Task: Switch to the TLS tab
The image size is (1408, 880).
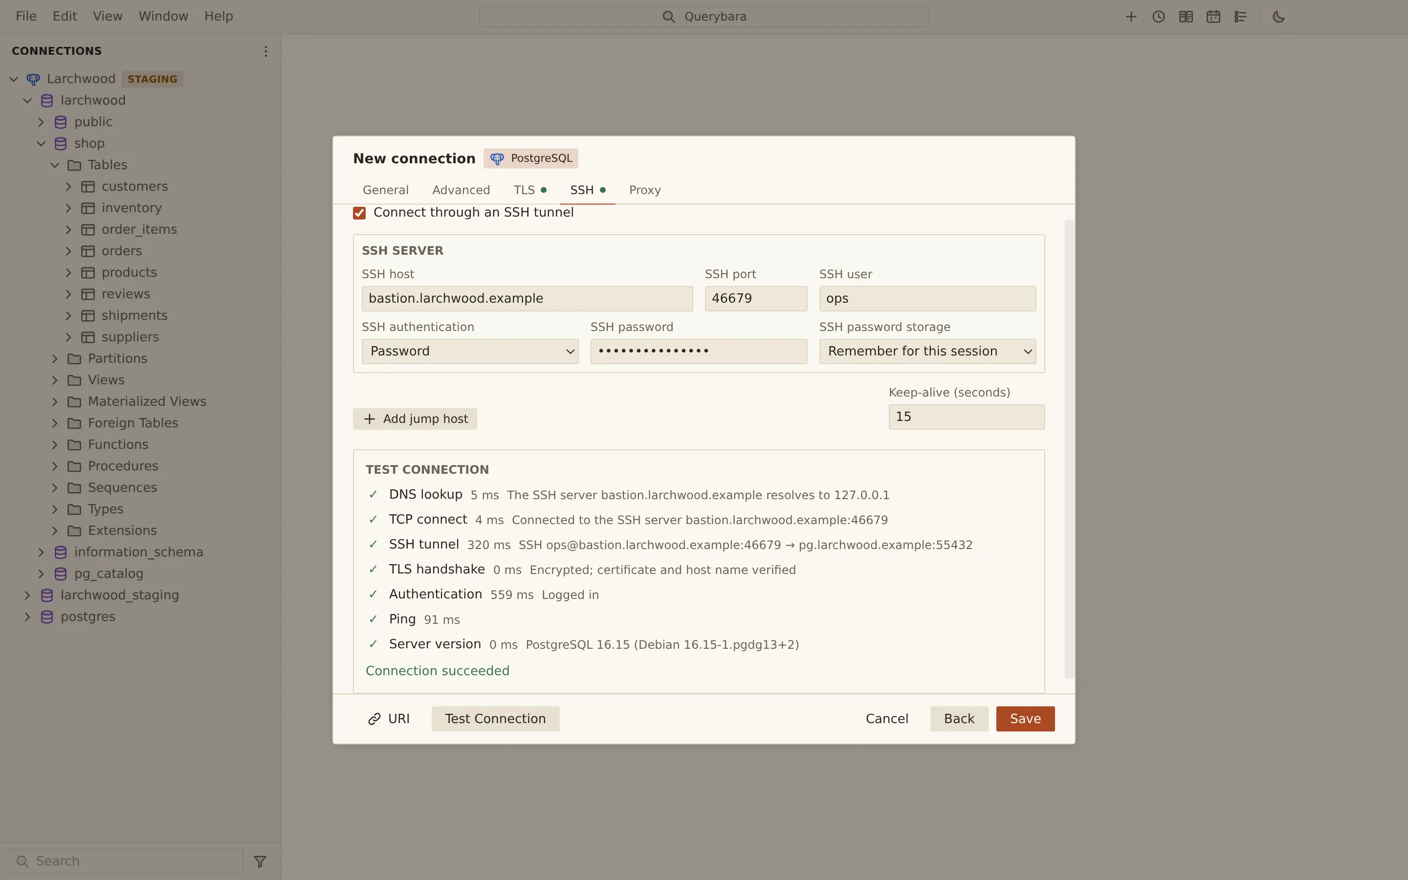Action: [530, 190]
